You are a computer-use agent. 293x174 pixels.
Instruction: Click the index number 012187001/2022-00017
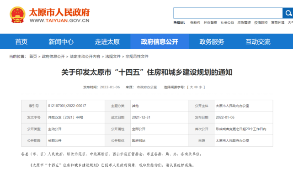(67, 106)
